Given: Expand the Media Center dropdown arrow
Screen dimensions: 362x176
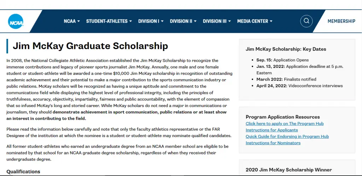Looking at the screenshot, I should pos(271,21).
